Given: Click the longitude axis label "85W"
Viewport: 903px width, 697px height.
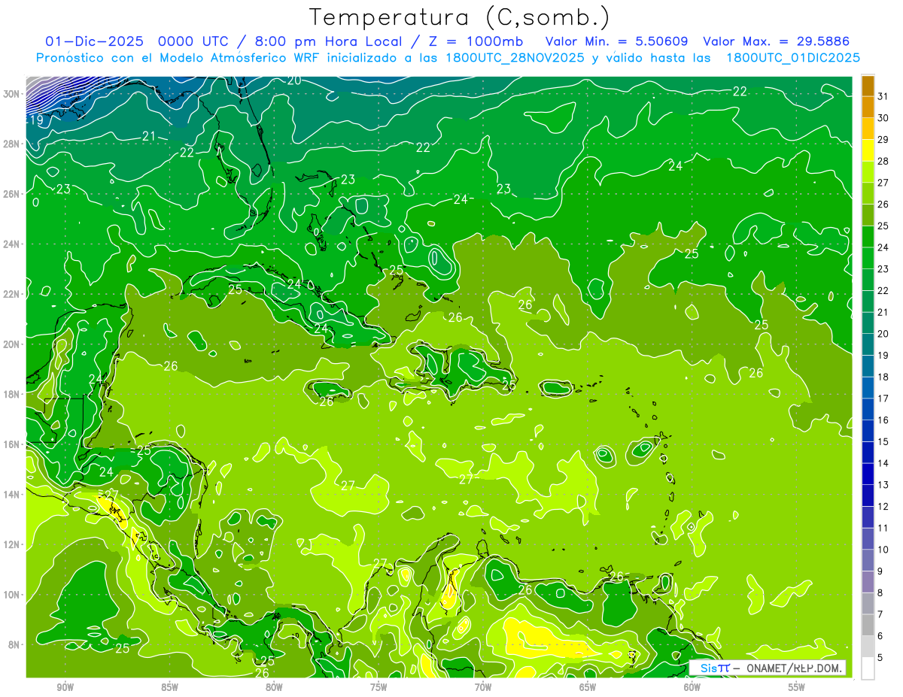Looking at the screenshot, I should coord(169,687).
